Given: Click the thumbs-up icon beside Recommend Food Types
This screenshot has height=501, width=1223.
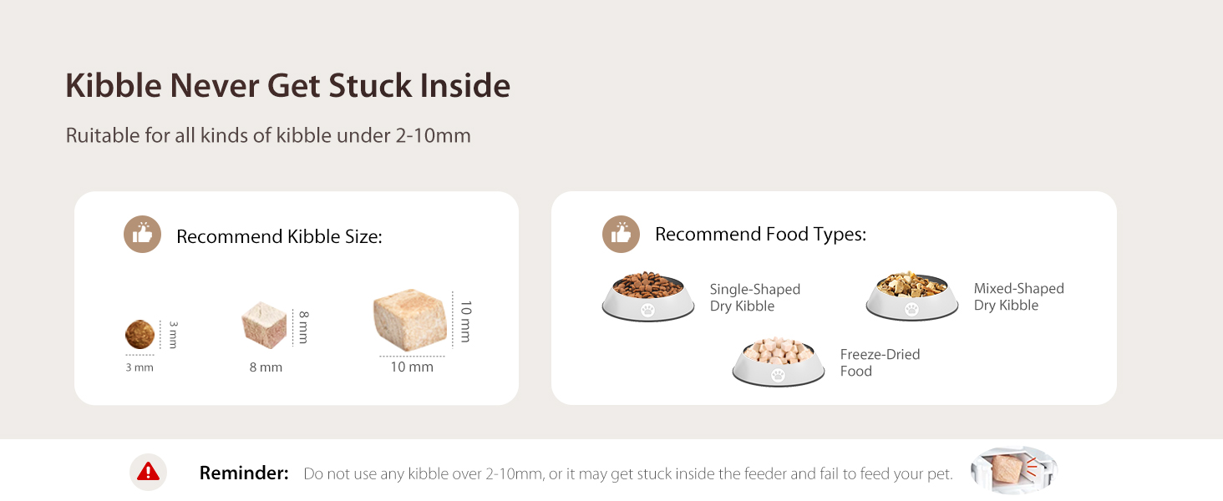Looking at the screenshot, I should (x=621, y=234).
